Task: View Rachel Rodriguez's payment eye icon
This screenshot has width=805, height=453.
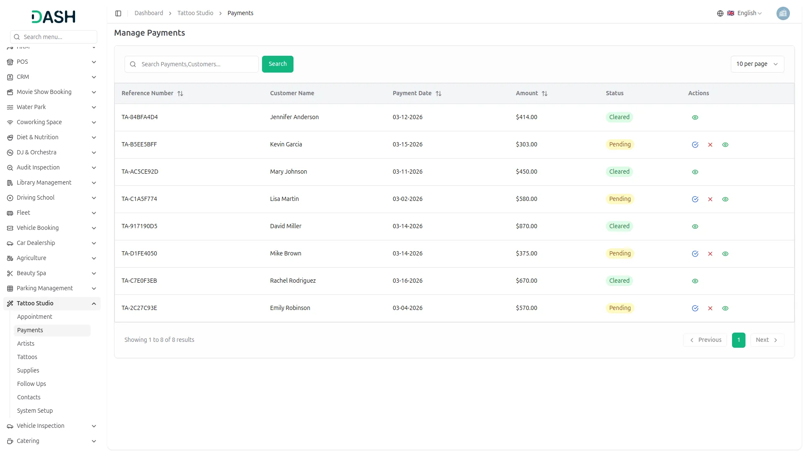Action: point(695,281)
